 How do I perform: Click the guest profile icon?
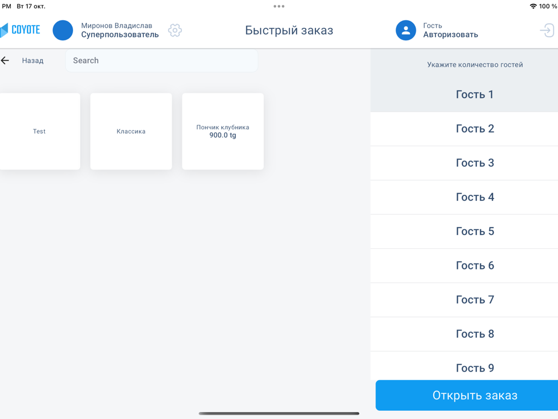405,31
